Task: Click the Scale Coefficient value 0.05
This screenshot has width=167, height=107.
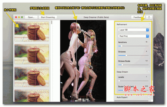Action: click(x=146, y=86)
